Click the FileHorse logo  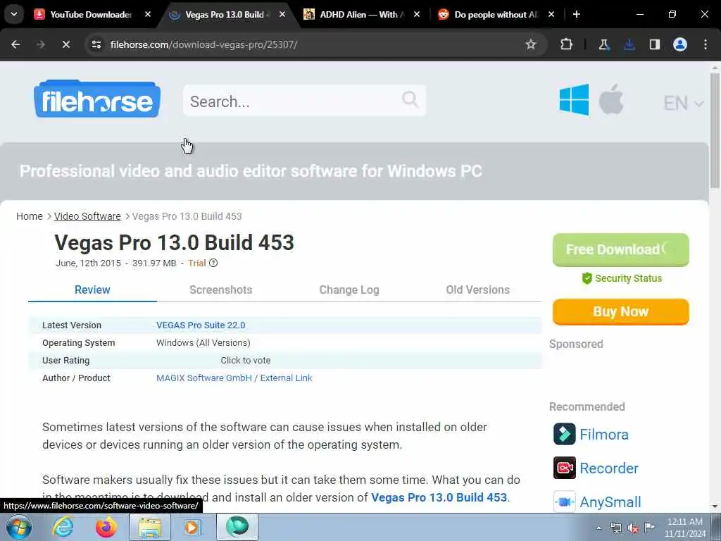(97, 99)
